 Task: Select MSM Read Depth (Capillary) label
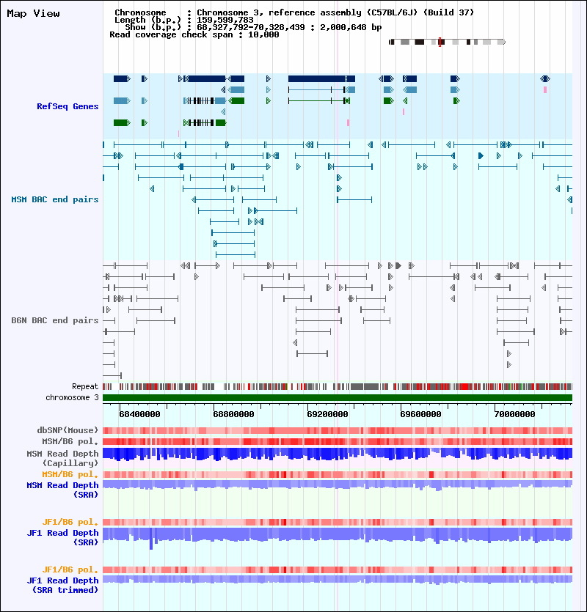coord(62,458)
